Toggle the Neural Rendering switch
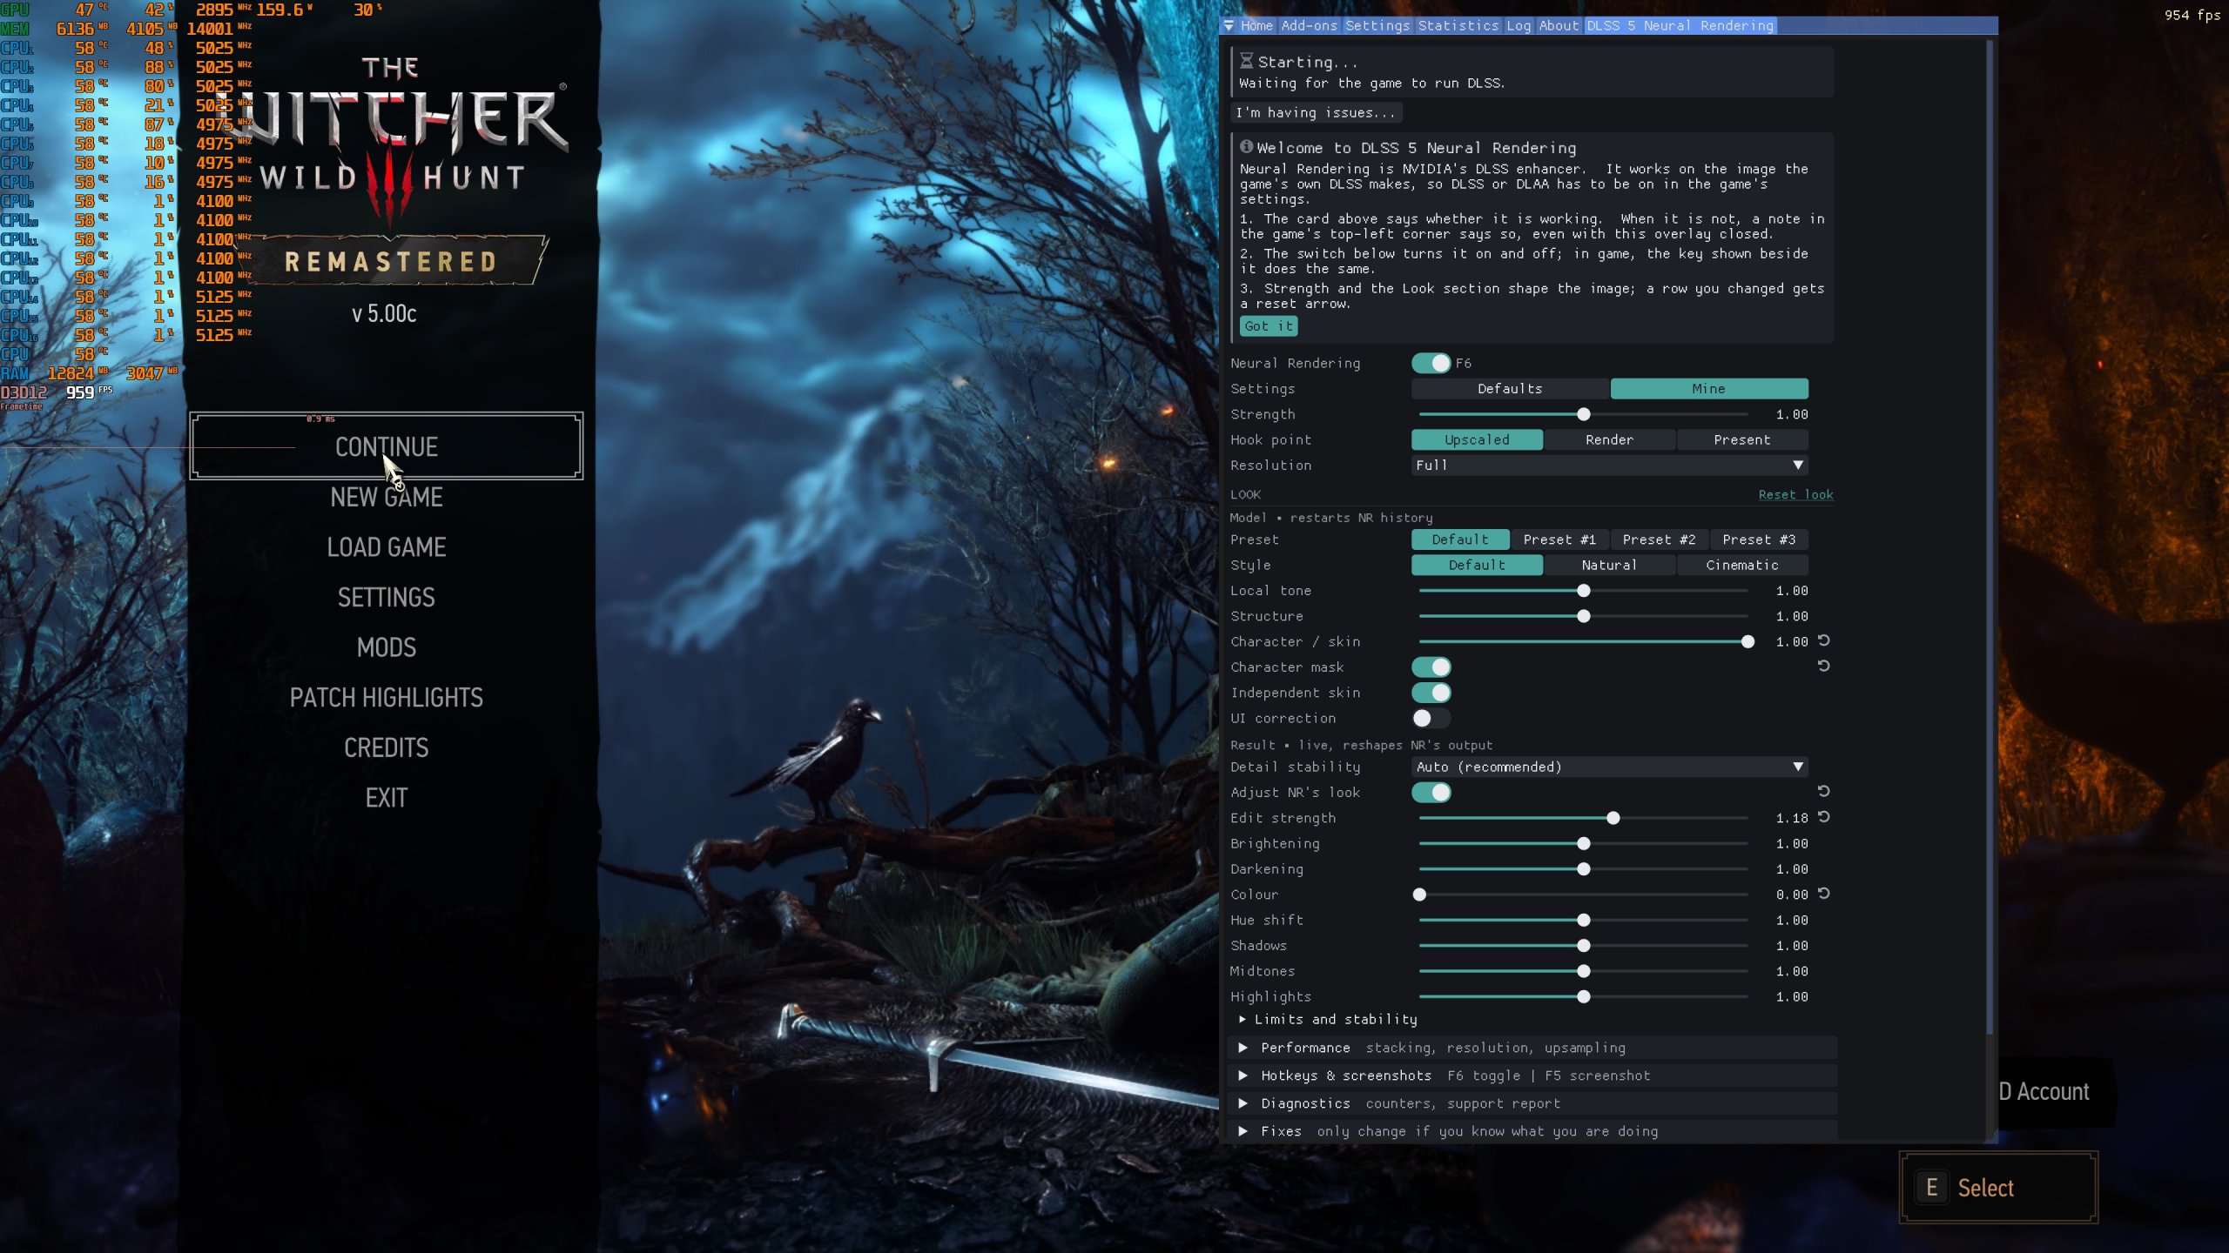The height and width of the screenshot is (1253, 2229). [x=1431, y=363]
